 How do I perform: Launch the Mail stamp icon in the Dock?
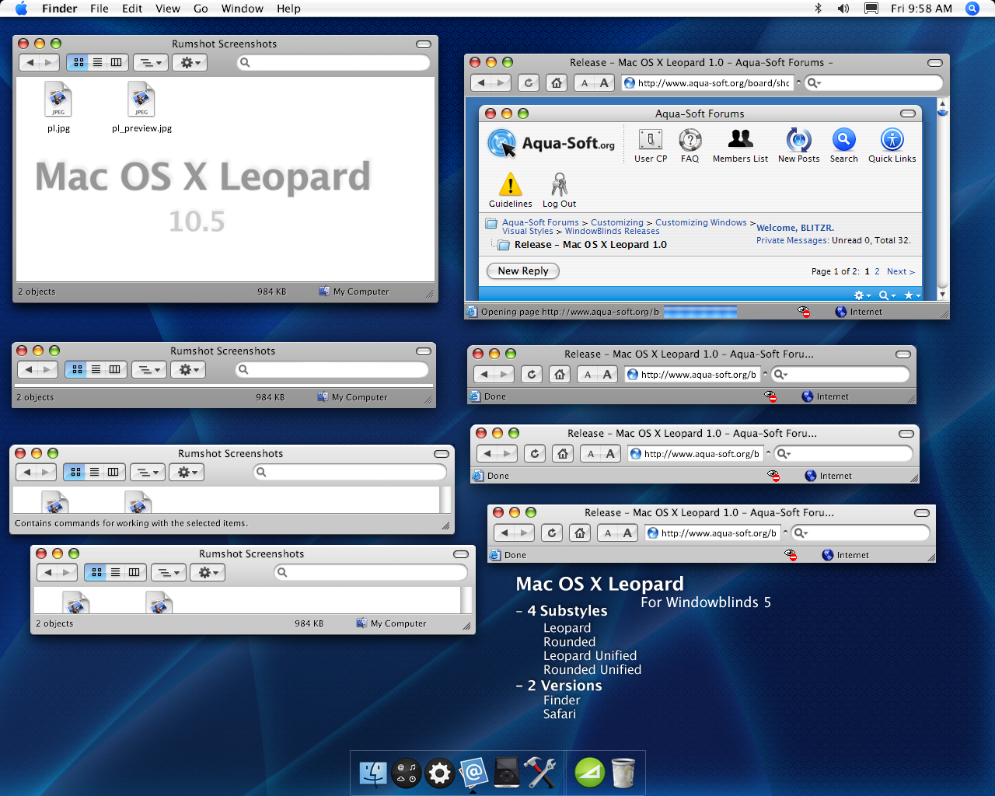[473, 773]
